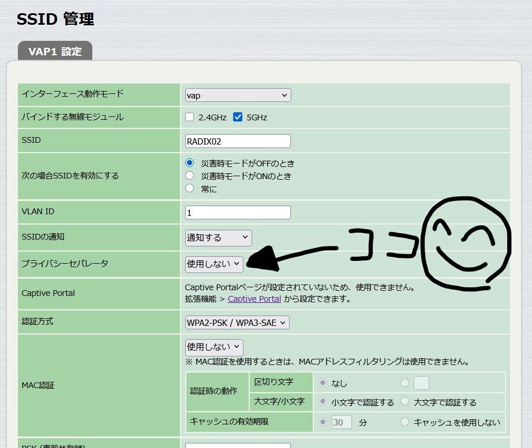The image size is (532, 448).
Task: Select キャッシュを使用しない option
Action: pos(405,422)
